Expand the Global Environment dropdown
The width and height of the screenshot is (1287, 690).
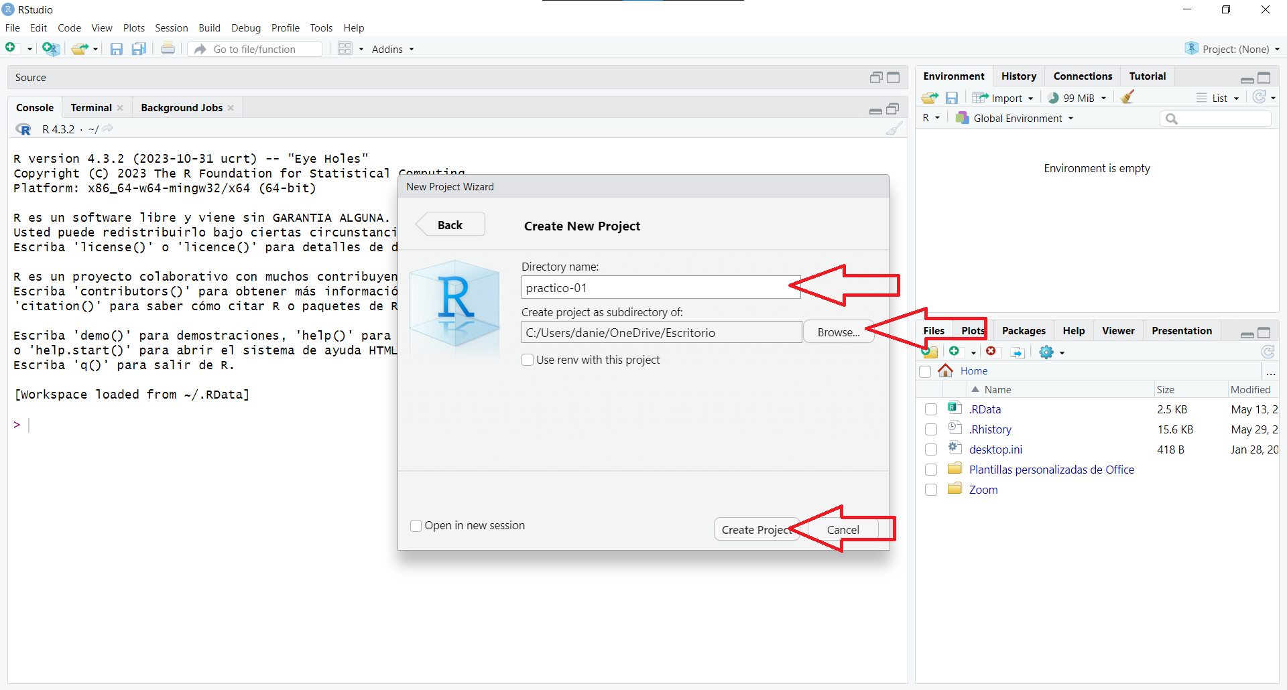[1017, 119]
